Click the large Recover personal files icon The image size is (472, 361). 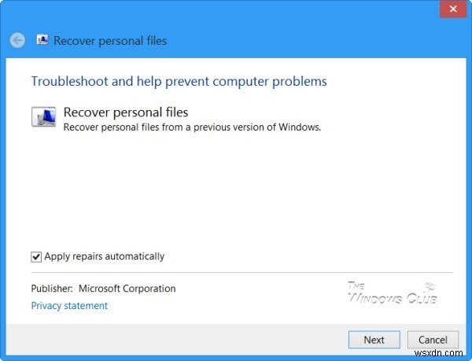[x=43, y=117]
